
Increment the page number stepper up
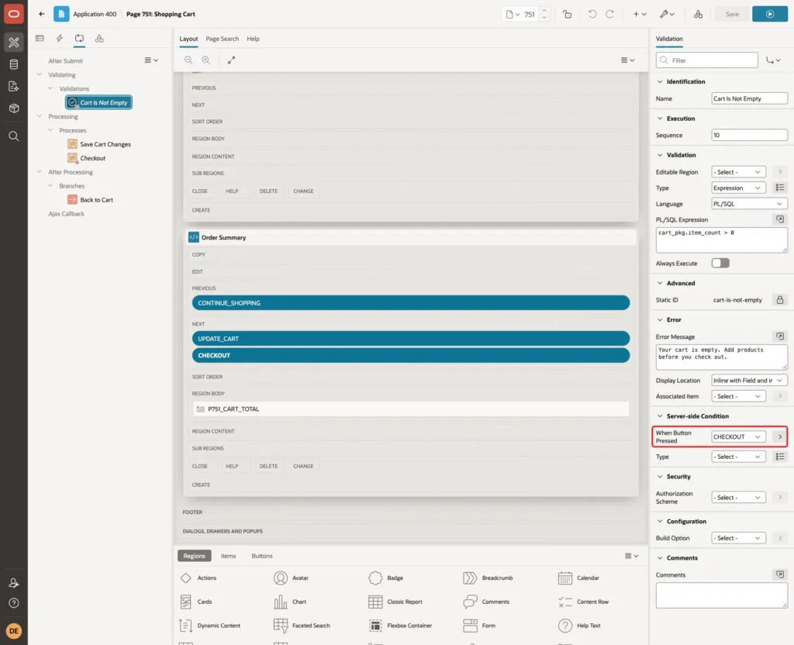coord(544,11)
